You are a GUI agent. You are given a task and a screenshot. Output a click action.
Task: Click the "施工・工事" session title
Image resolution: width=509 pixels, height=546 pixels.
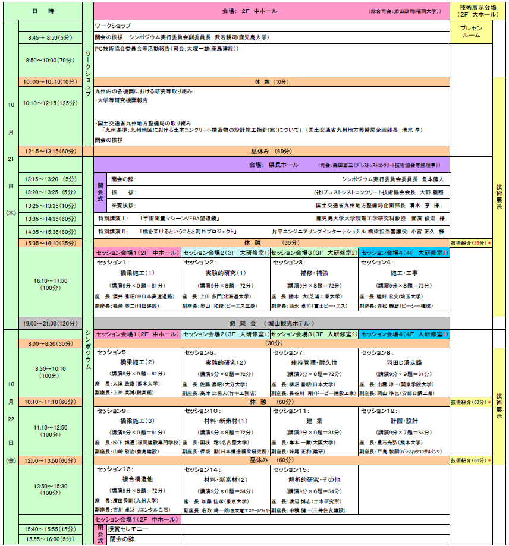pos(404,273)
